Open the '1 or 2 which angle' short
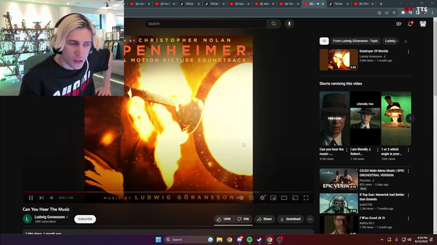 point(396,118)
